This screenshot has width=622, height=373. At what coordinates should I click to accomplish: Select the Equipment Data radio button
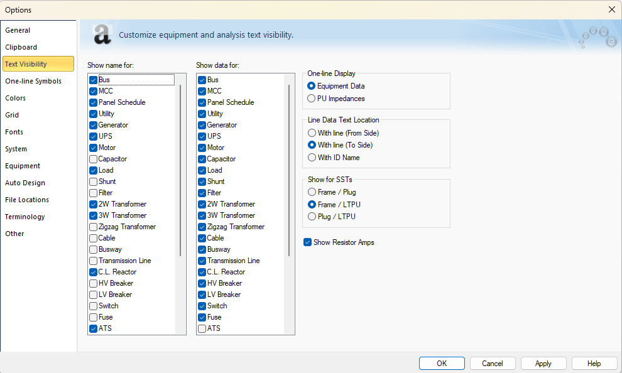click(x=312, y=86)
